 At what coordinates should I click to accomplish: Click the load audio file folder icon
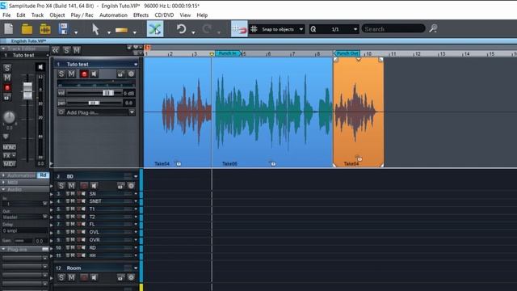click(x=45, y=29)
